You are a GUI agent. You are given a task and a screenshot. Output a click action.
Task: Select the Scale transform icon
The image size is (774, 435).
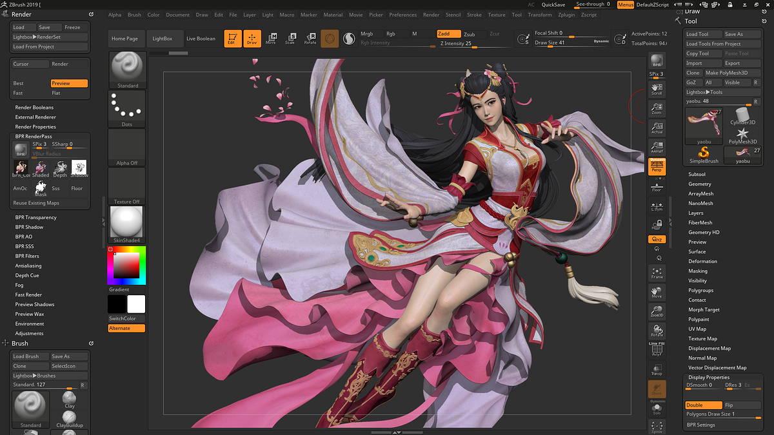click(x=291, y=39)
